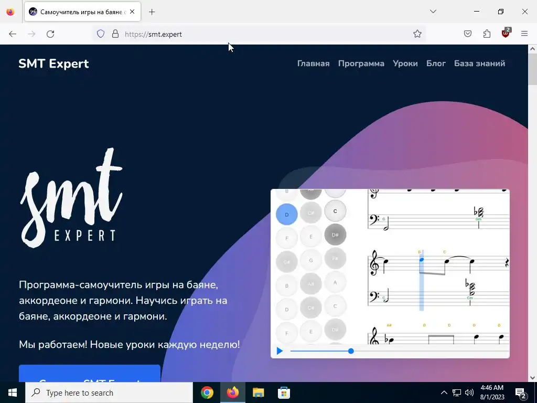Screen dimensions: 537x403
Task: Click the Мы работаем! Новые уроки text
Action: [130, 344]
